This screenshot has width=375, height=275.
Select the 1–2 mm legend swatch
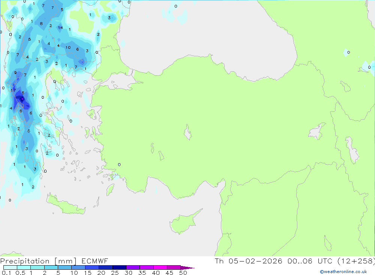[37, 267]
